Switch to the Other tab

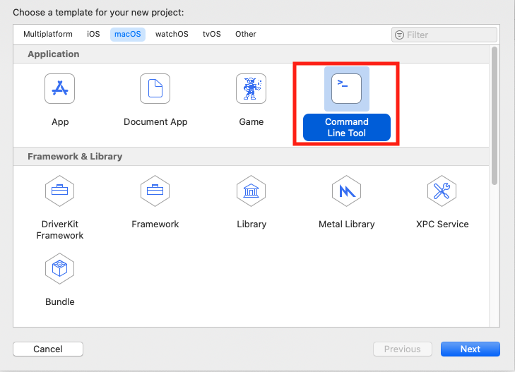[x=246, y=34]
